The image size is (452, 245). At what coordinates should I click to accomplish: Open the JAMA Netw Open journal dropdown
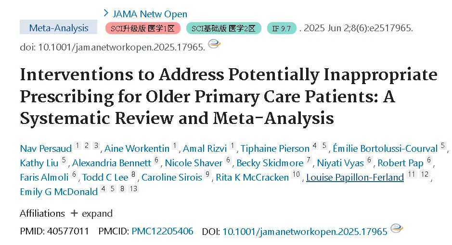click(x=150, y=14)
